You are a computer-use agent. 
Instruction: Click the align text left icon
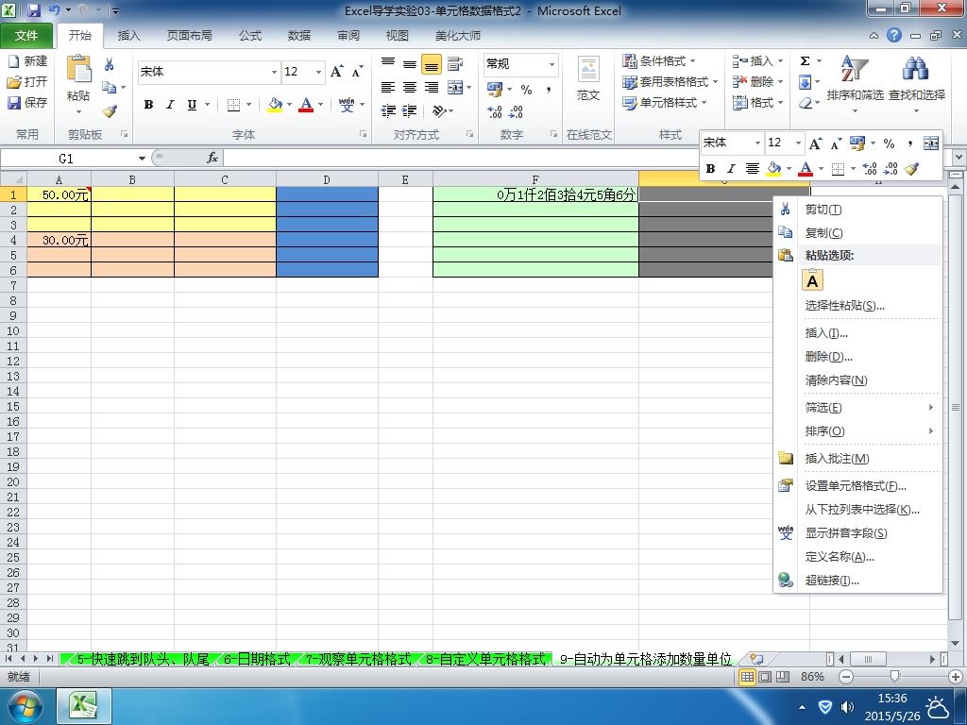[x=388, y=88]
